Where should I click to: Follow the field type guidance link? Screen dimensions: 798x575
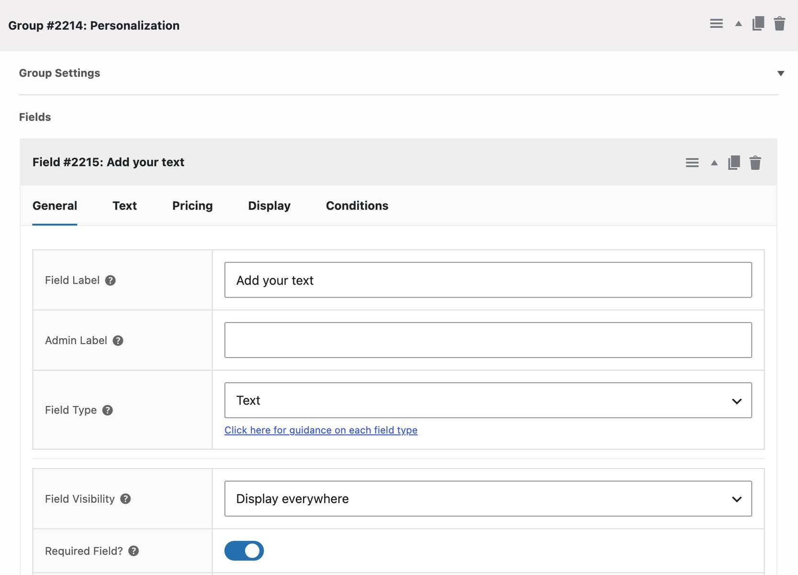[321, 430]
